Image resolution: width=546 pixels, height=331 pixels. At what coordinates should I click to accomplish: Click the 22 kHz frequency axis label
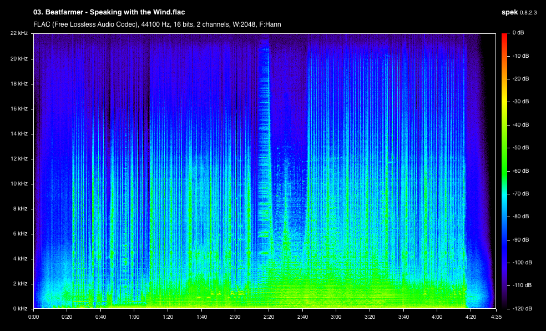pos(19,33)
